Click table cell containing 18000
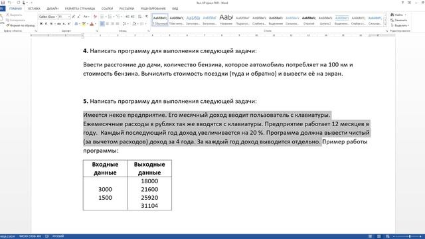The image size is (425, 239). click(149, 181)
